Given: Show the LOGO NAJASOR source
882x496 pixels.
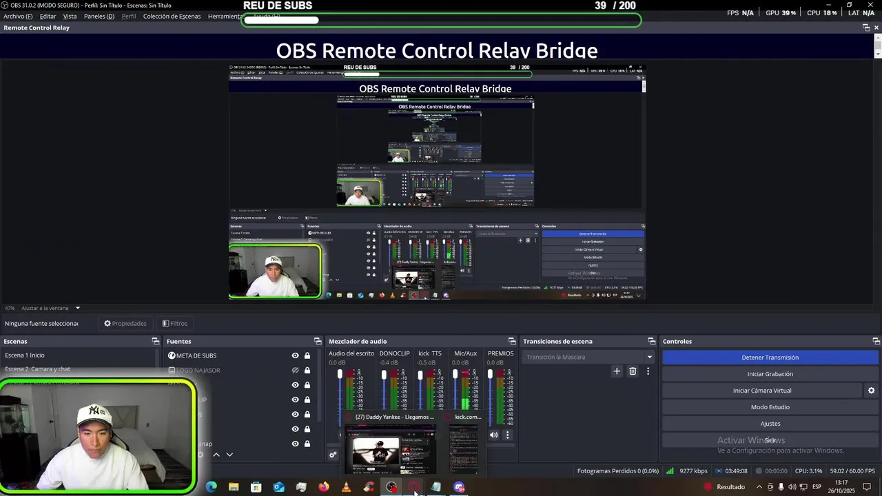Looking at the screenshot, I should [x=295, y=370].
